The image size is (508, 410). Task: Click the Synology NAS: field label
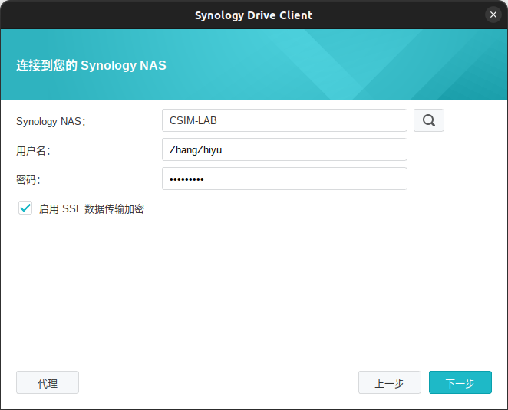pos(51,121)
